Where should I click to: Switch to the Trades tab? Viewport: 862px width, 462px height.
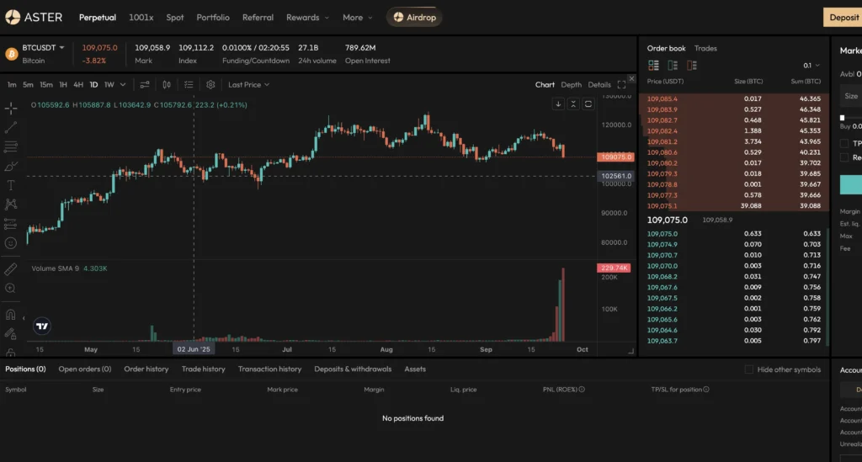coord(705,48)
